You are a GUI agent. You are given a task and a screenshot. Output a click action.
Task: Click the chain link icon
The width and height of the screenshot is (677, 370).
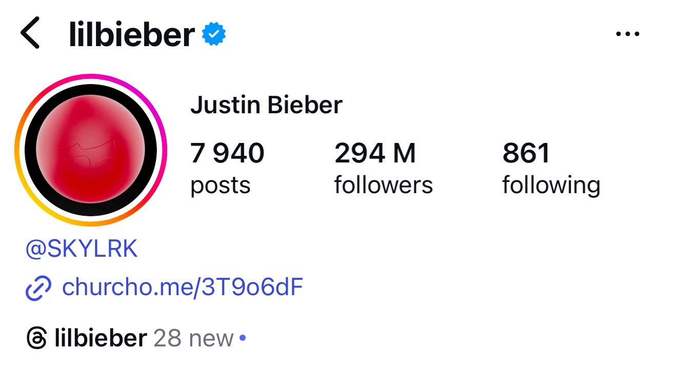tap(38, 288)
